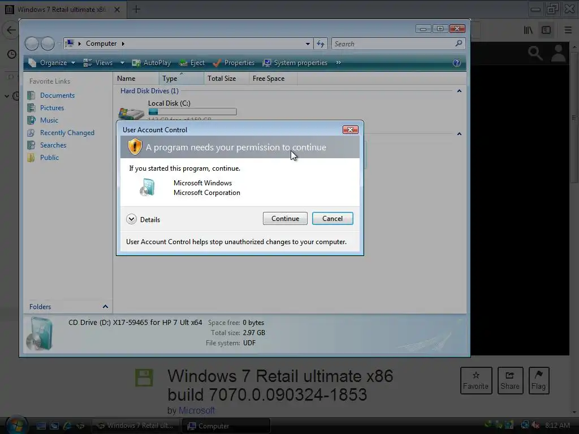Flag this item on the page
This screenshot has width=579, height=434.
(538, 380)
